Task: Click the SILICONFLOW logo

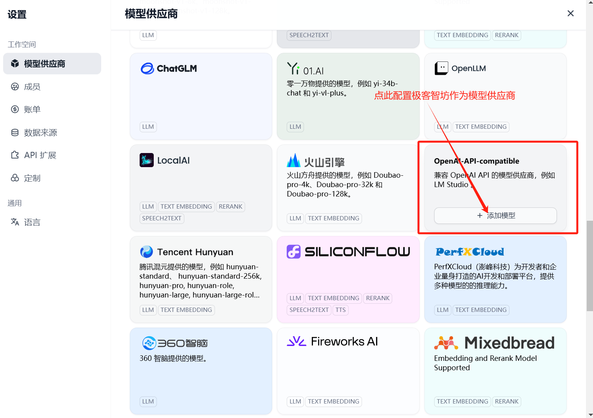Action: [348, 252]
